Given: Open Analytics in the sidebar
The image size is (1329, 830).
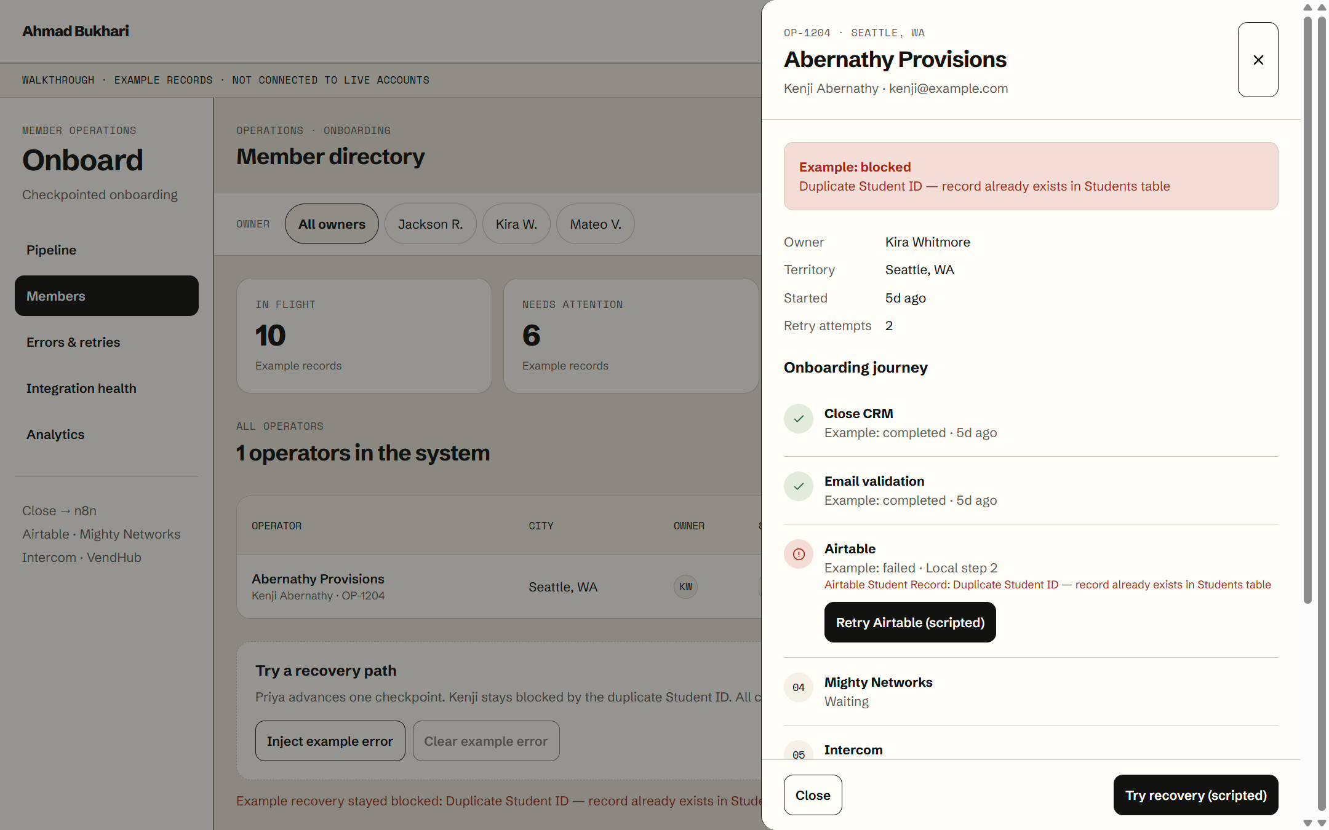Looking at the screenshot, I should [x=106, y=434].
